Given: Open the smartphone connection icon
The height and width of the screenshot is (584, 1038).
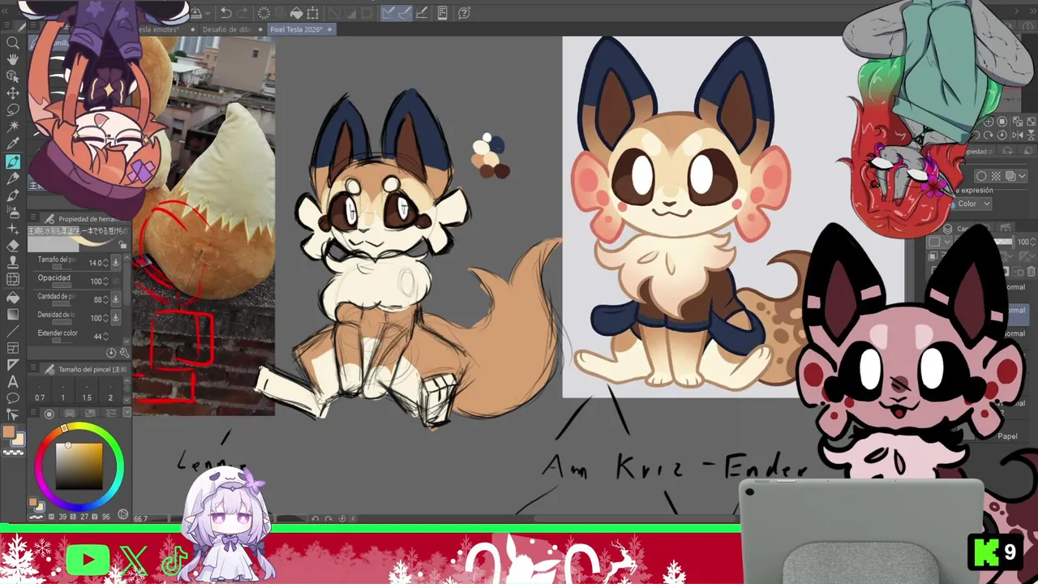Looking at the screenshot, I should pyautogui.click(x=443, y=13).
